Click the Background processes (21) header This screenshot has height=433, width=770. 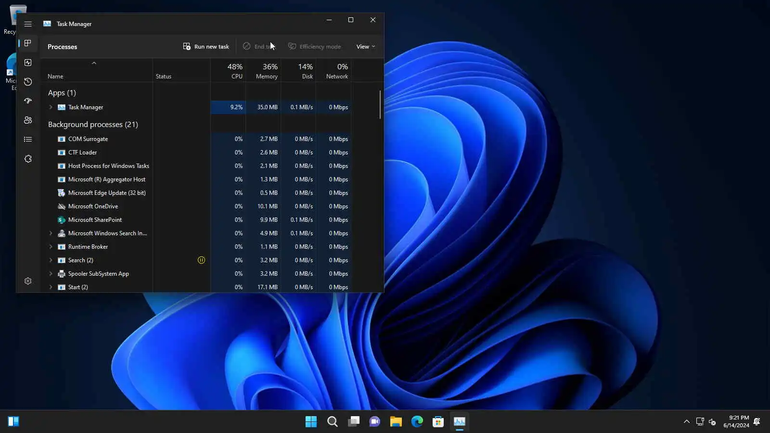click(93, 125)
